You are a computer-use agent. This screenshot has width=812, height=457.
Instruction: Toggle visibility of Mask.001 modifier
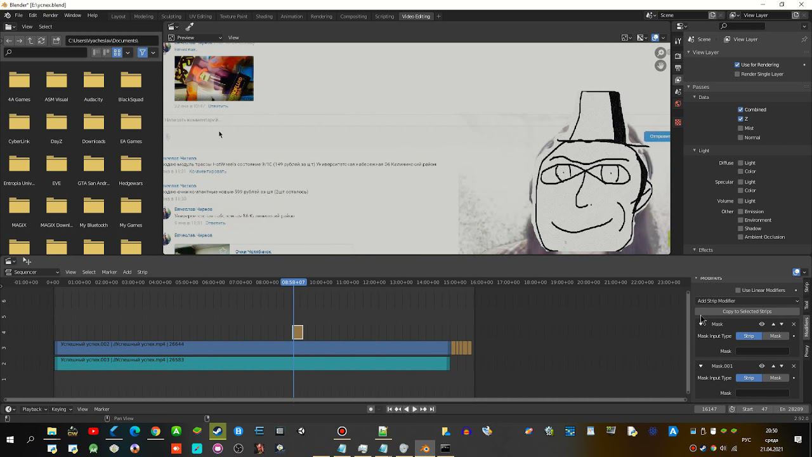(x=762, y=366)
